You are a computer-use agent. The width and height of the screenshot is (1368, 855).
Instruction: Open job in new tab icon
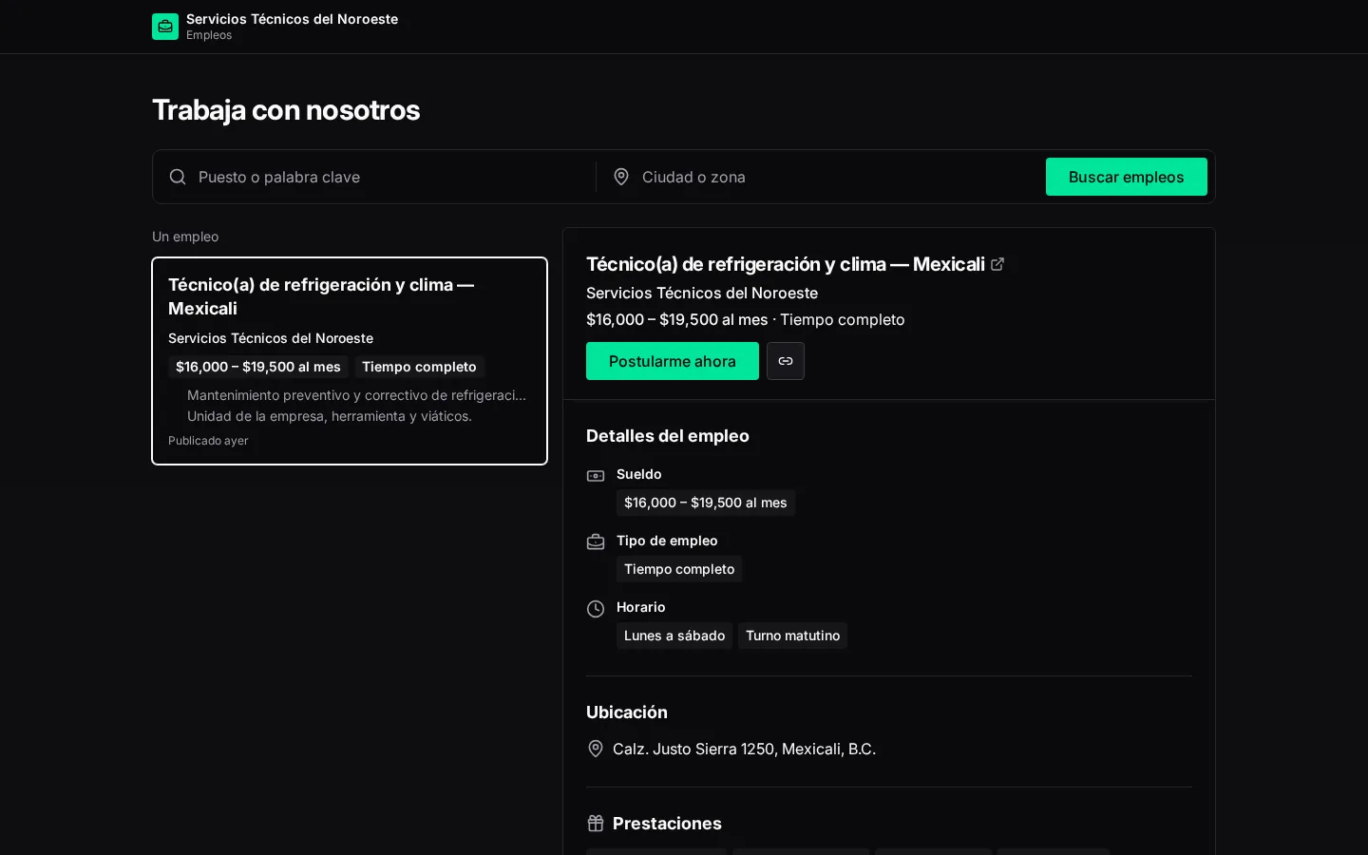tap(997, 264)
